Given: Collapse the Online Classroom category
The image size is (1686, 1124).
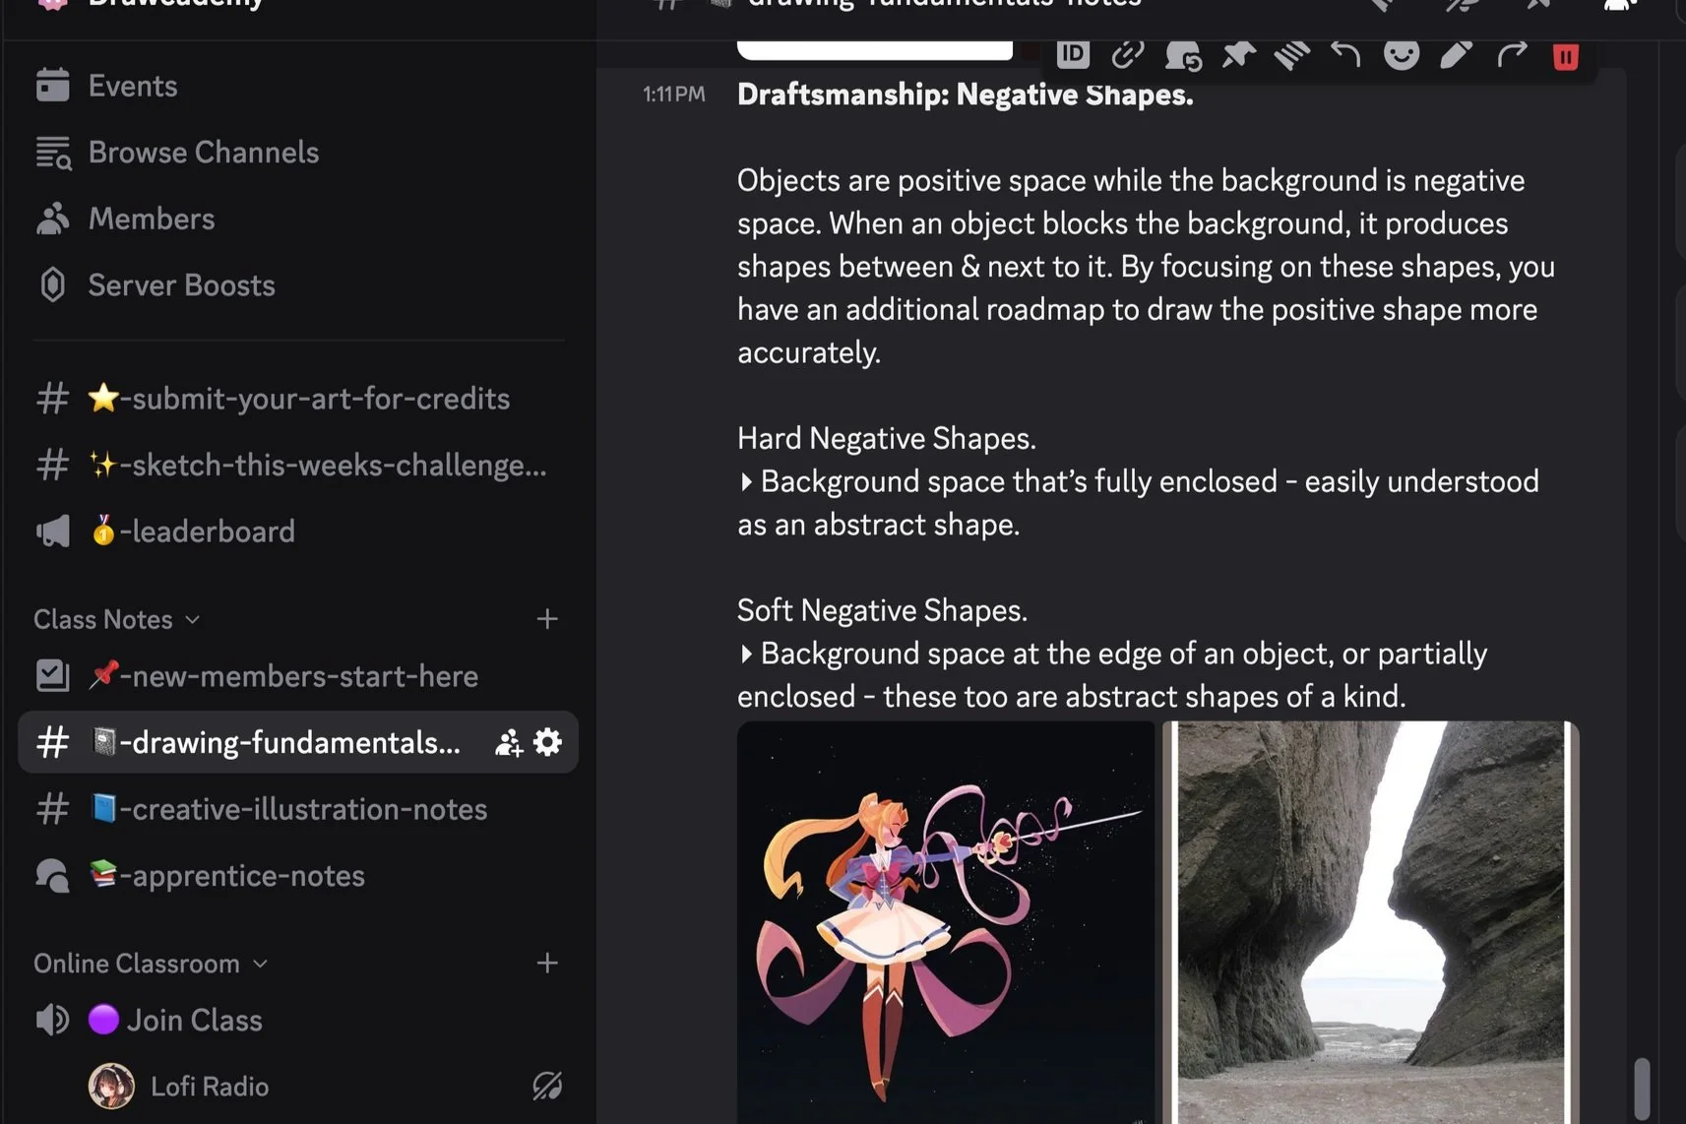Looking at the screenshot, I should pyautogui.click(x=151, y=964).
